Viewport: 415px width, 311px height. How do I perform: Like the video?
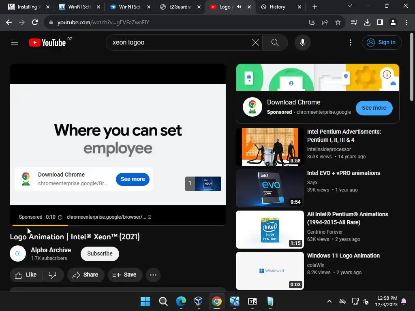[26, 275]
